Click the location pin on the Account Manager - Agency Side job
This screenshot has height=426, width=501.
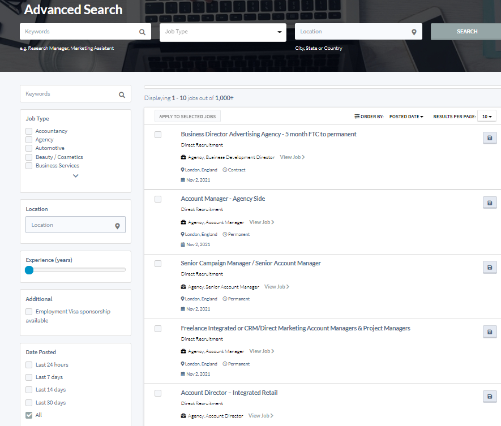pyautogui.click(x=182, y=234)
